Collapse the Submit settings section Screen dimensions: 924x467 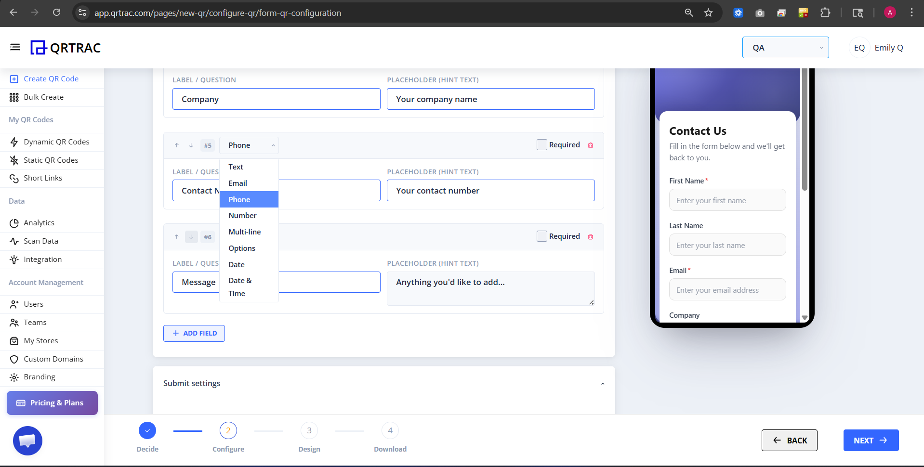(x=602, y=383)
